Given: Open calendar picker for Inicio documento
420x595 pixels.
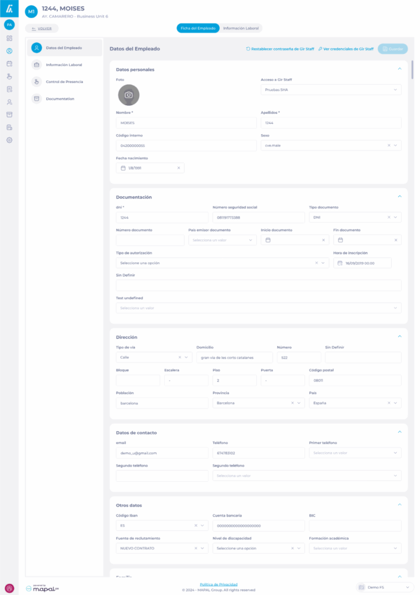Looking at the screenshot, I should (268, 240).
